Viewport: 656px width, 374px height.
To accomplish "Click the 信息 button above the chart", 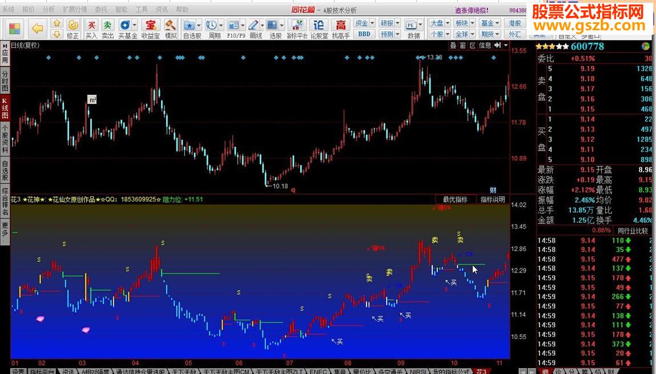I will (485, 45).
